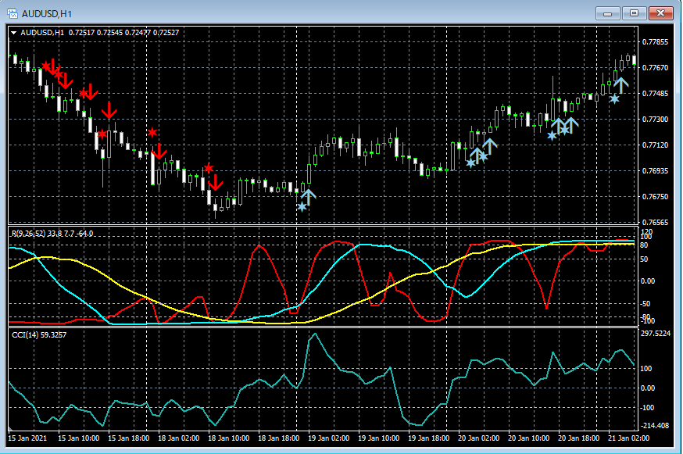Select the blue star below the rightmost up arrow
The height and width of the screenshot is (454, 683).
[615, 99]
